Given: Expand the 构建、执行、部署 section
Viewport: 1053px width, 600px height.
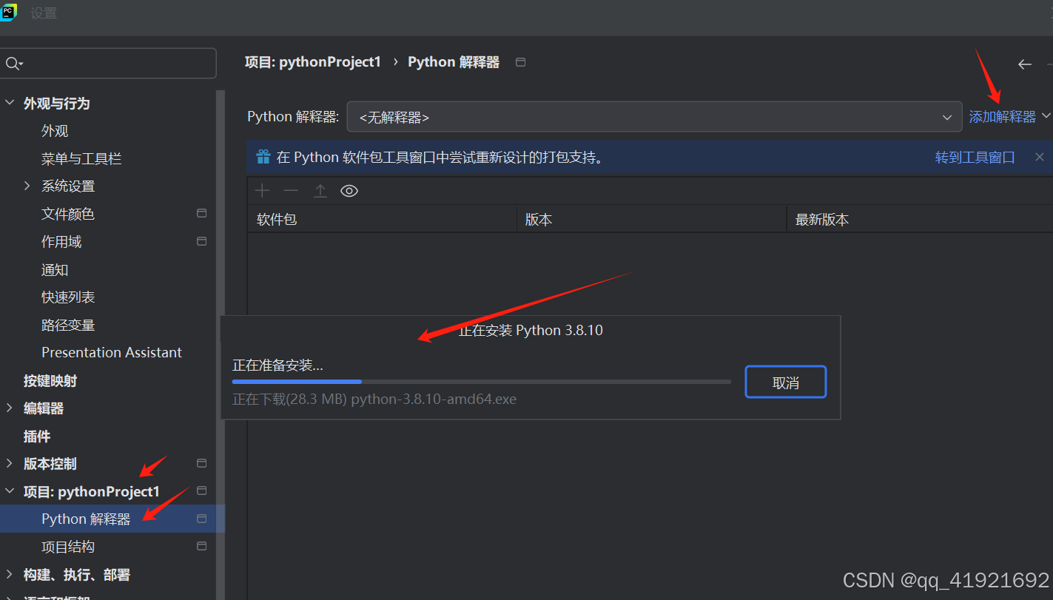Looking at the screenshot, I should point(10,574).
